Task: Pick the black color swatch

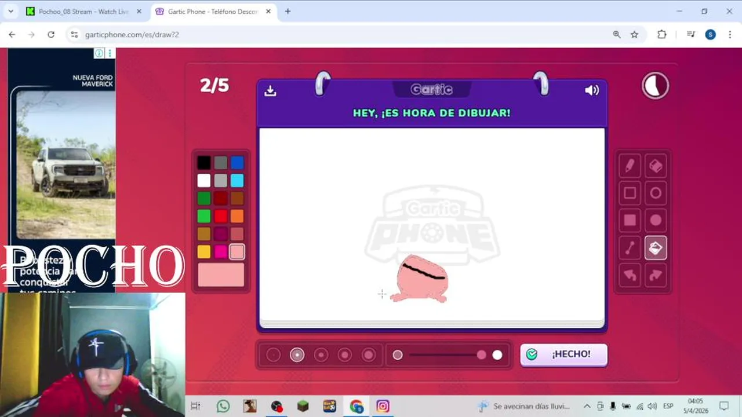Action: (x=203, y=163)
